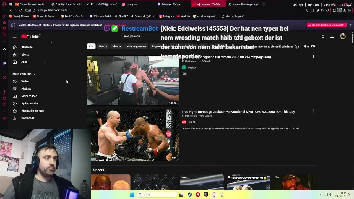Switch to x.com browser tab
Screen dimensions: 354x199
[243, 4]
